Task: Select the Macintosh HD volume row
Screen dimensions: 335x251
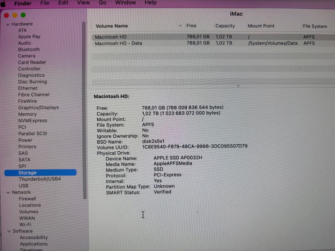Action: pos(213,37)
